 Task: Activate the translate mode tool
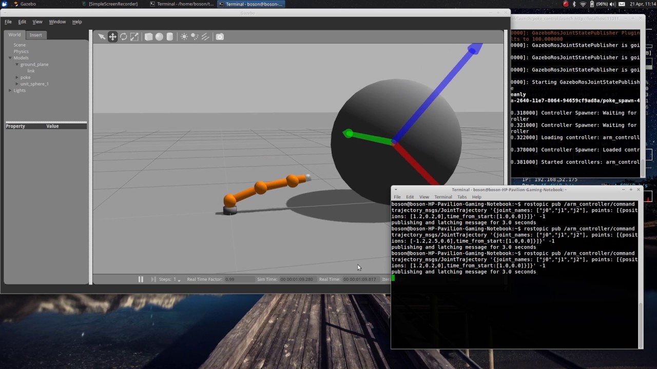[112, 37]
